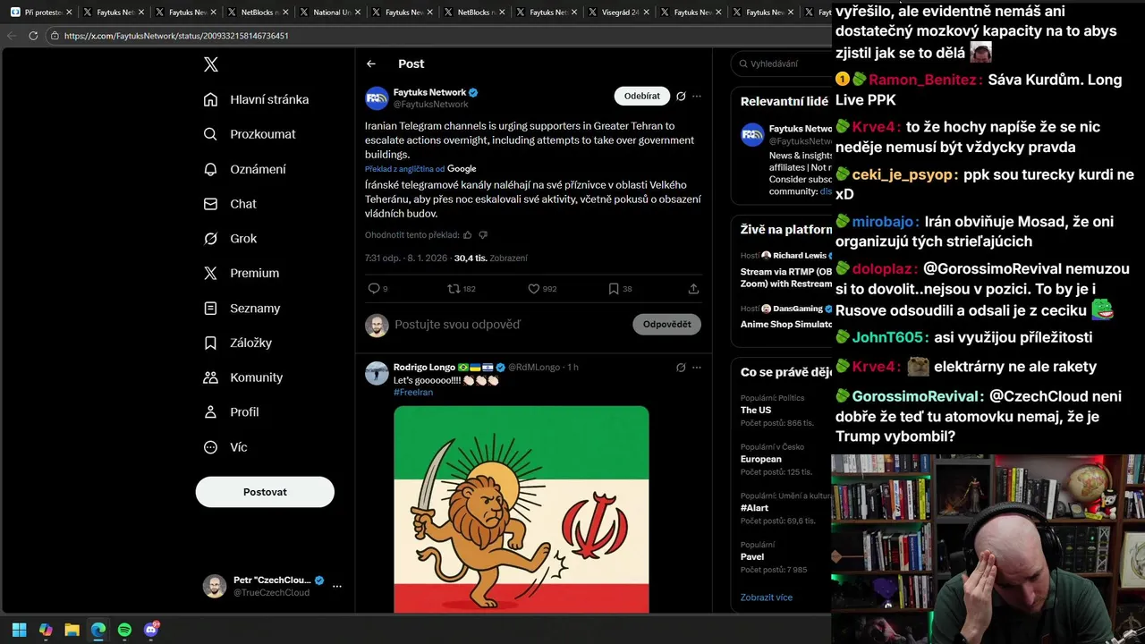Switch to Při protestech first browser tab
This screenshot has height=644, width=1145.
(40, 13)
